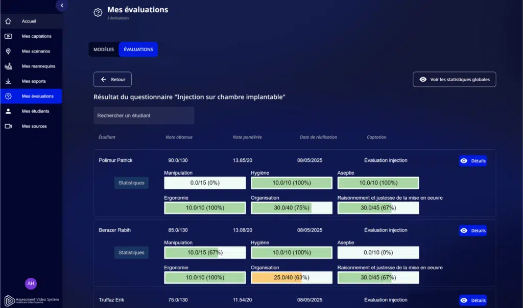Click Berazer Rabih's Manipulation 10.0/15 bar
Screen dimensions: 523x308
click(x=205, y=253)
